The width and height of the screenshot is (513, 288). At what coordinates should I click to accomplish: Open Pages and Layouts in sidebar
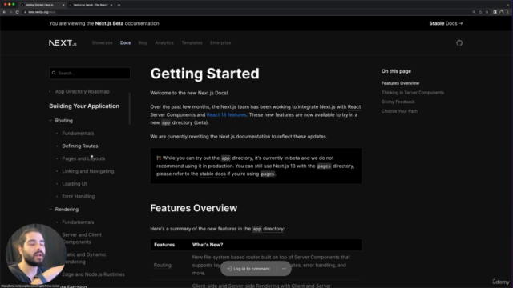pyautogui.click(x=83, y=158)
